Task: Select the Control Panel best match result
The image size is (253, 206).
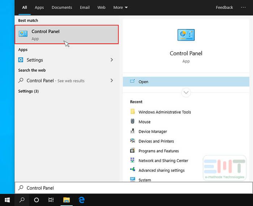Action: tap(67, 35)
